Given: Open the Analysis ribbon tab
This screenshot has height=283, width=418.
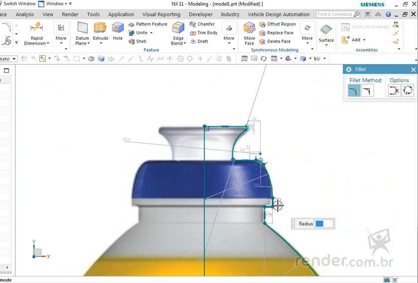Looking at the screenshot, I should tap(25, 14).
